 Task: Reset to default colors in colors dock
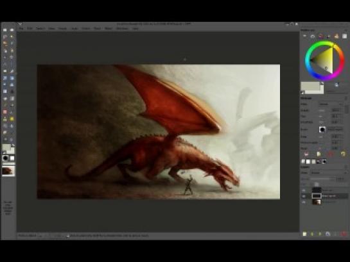(x=302, y=92)
